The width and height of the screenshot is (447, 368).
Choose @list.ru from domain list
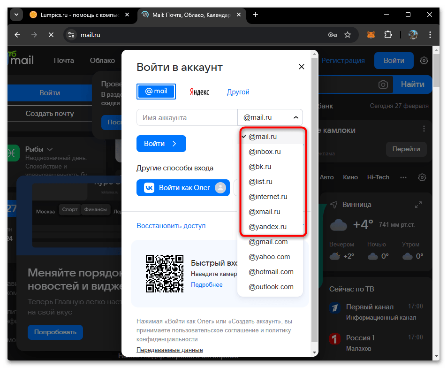pyautogui.click(x=270, y=182)
